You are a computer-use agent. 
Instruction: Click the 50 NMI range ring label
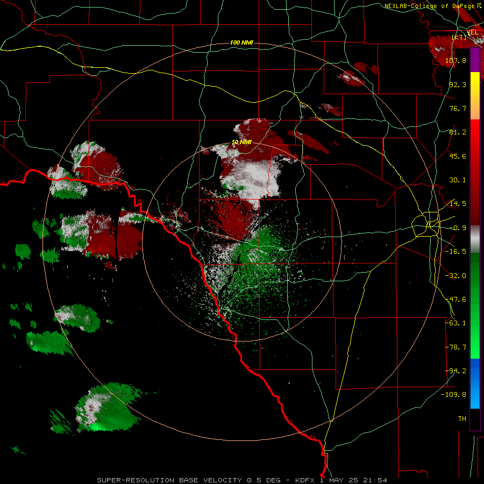click(x=241, y=142)
